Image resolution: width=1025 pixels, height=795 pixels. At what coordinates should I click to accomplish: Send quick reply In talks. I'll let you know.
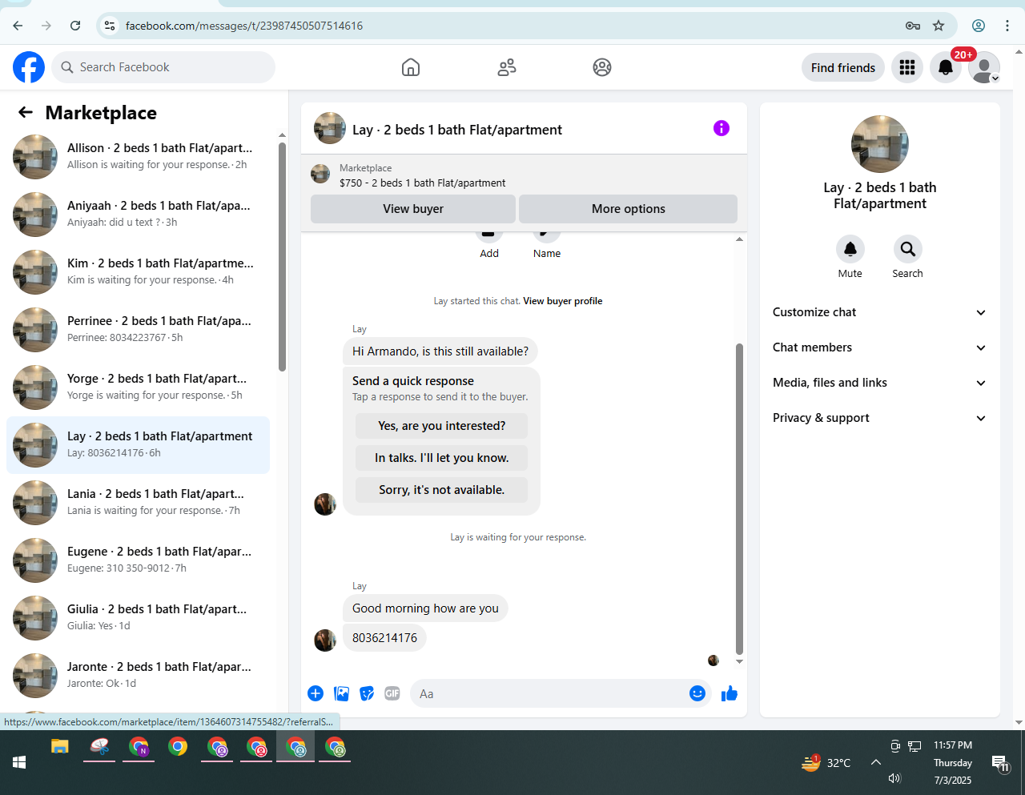point(441,458)
